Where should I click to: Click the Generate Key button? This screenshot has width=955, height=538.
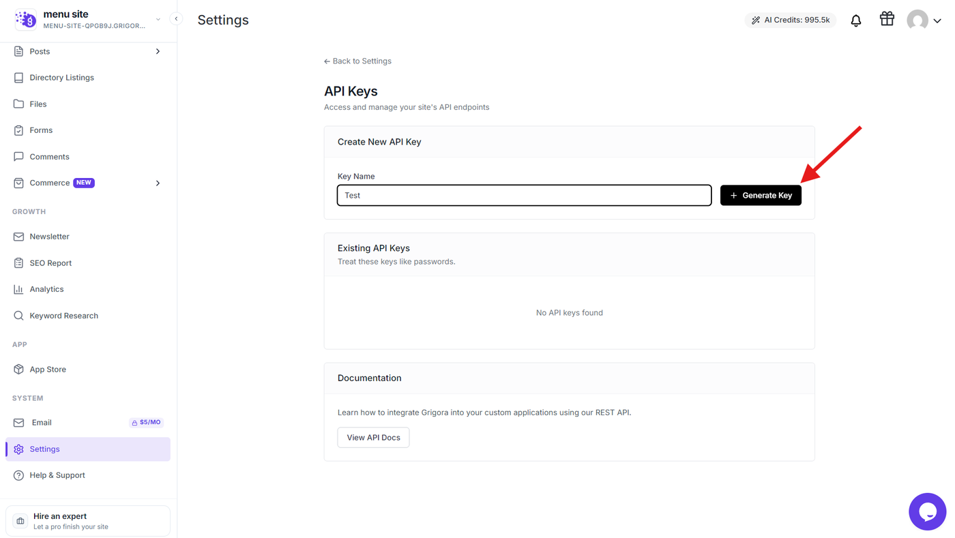tap(761, 196)
